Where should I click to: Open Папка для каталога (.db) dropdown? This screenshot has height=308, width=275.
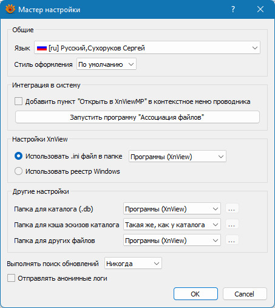172,208
